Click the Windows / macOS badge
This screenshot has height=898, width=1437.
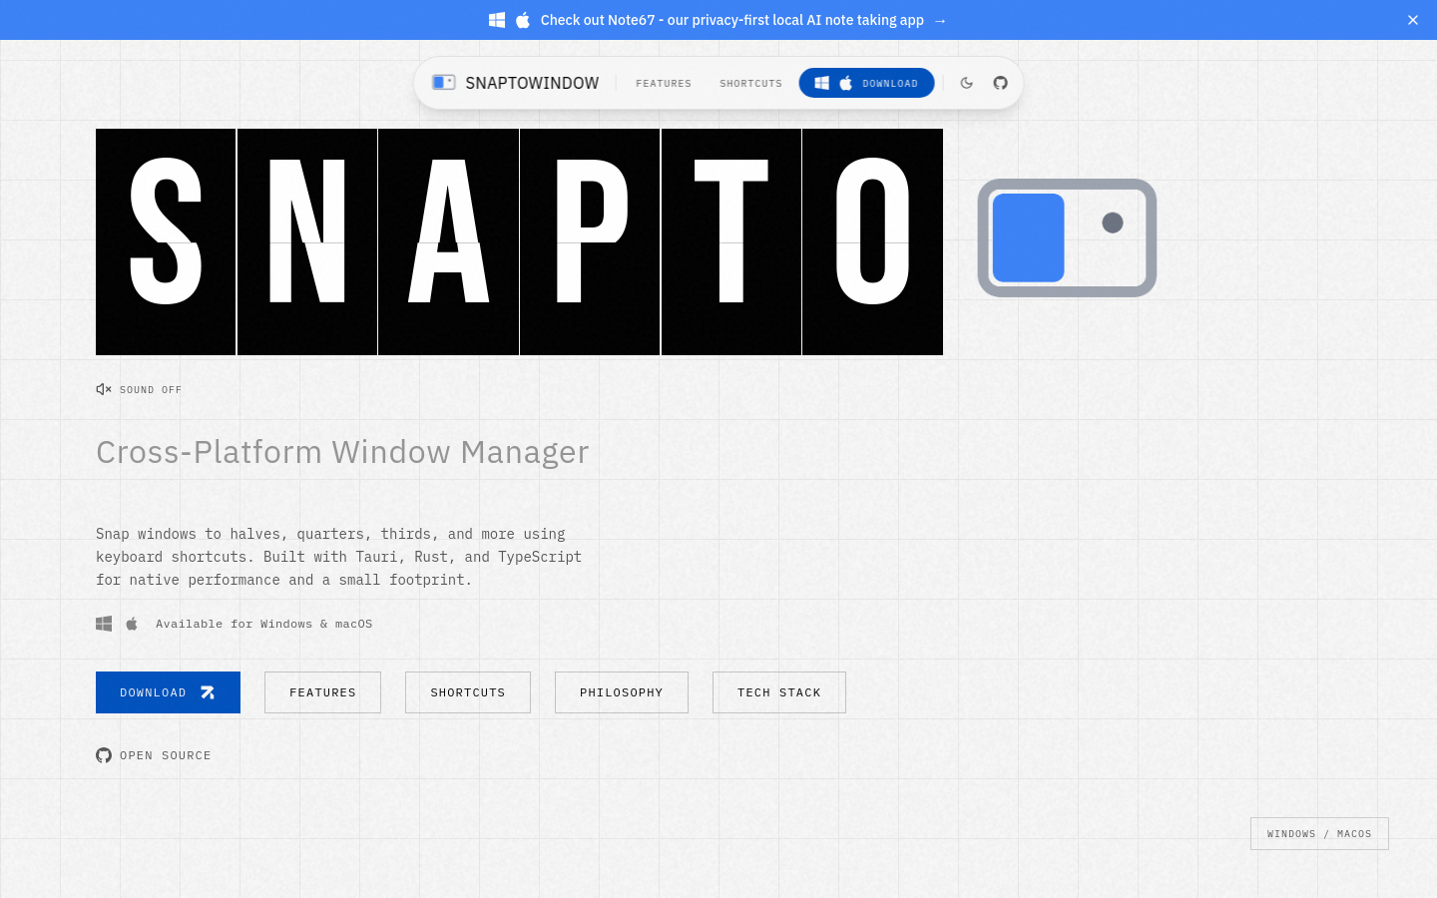tap(1319, 834)
